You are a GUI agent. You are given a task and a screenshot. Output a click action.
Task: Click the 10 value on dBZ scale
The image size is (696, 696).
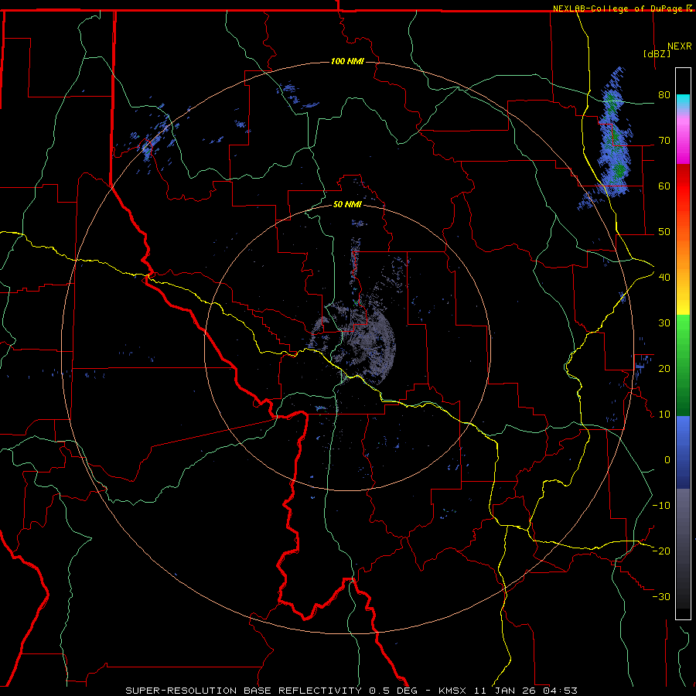pyautogui.click(x=664, y=415)
